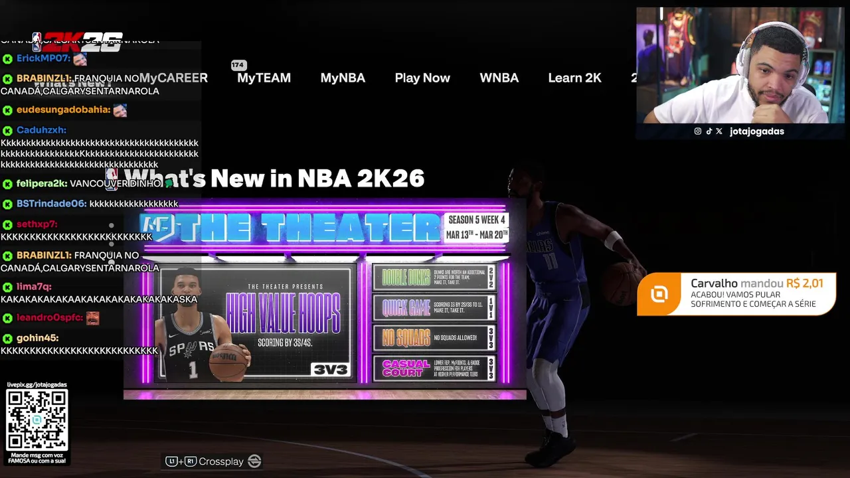Click the NBA 2K26 logo at the top

[x=77, y=42]
